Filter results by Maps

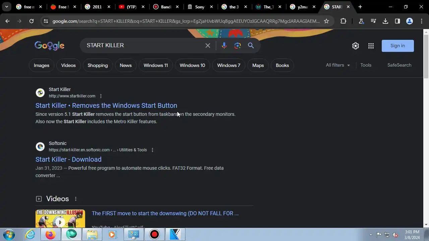point(258,65)
